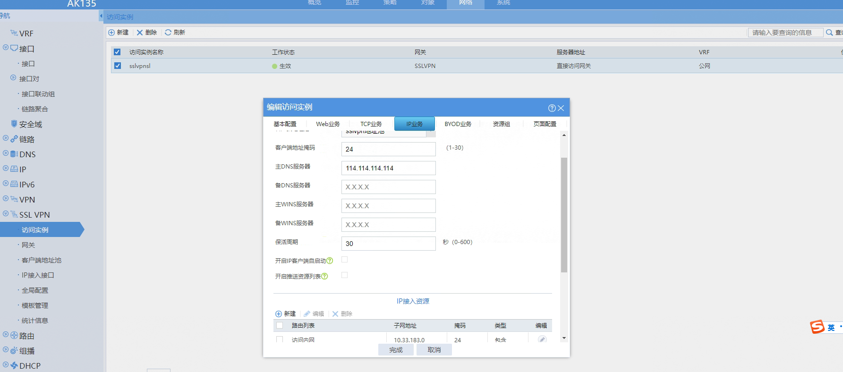Switch to the BYOD业务 tab
The image size is (843, 372).
[x=458, y=124]
